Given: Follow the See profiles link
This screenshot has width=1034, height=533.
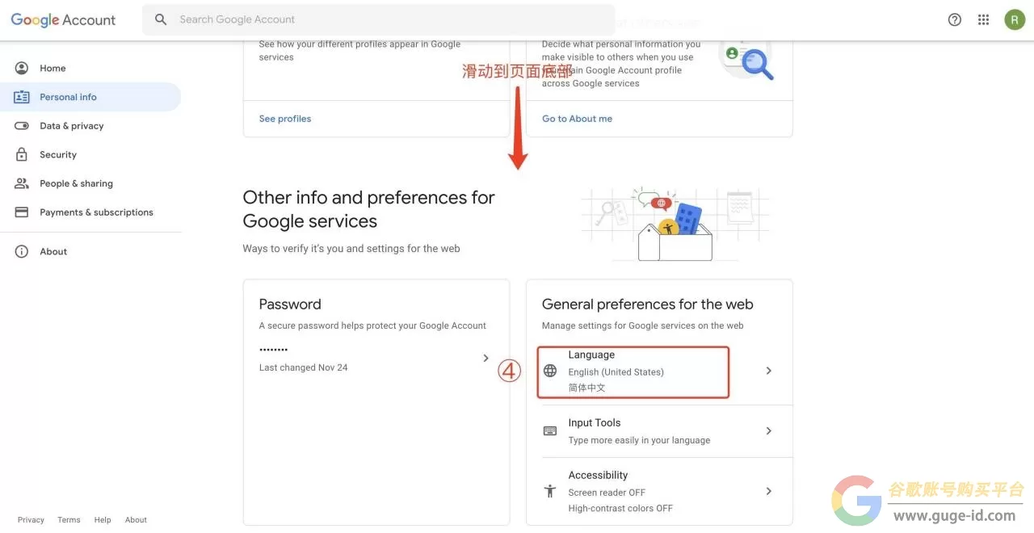Looking at the screenshot, I should [x=285, y=119].
